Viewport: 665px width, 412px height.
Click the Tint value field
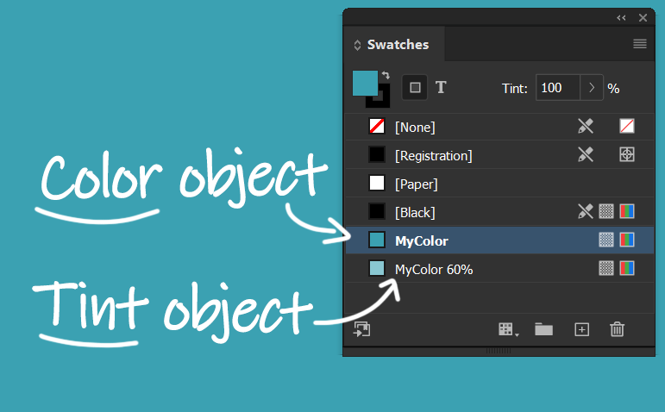[x=556, y=88]
